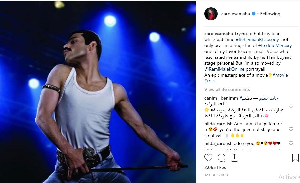Like hilda_carolish's adore you comment heart
300x183 pixels.
[x=291, y=143]
